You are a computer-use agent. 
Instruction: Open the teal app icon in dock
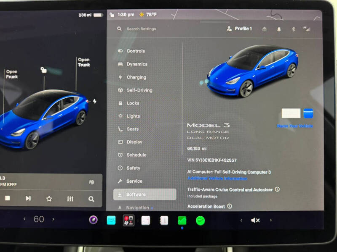point(111,220)
